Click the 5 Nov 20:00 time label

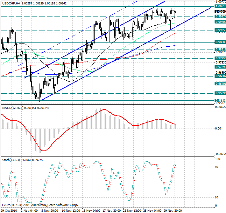coord(50,211)
